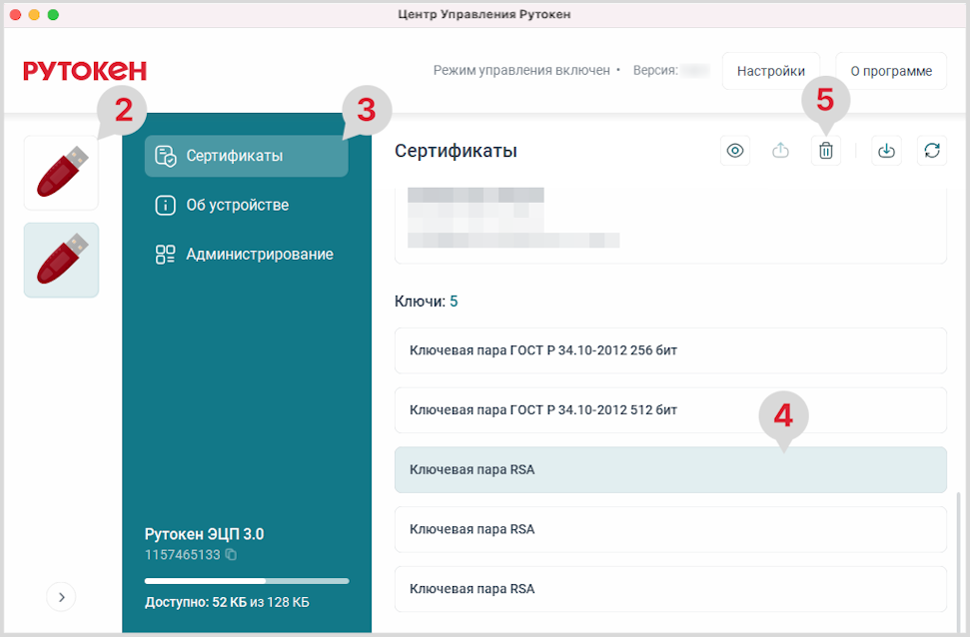The image size is (970, 637).
Task: Refresh the certificates list
Action: click(x=932, y=151)
